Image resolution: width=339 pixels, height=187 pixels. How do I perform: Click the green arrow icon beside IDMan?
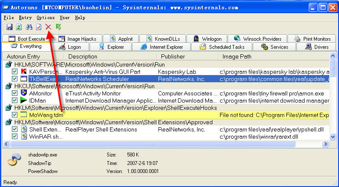[x=24, y=100]
